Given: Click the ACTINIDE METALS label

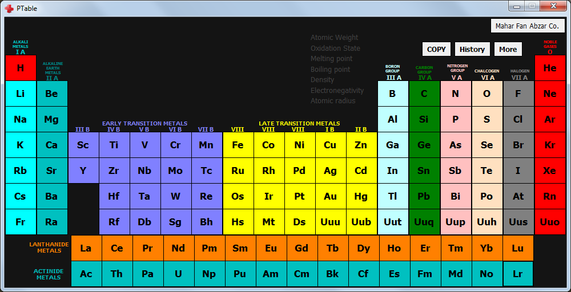Looking at the screenshot, I should click(x=49, y=274).
